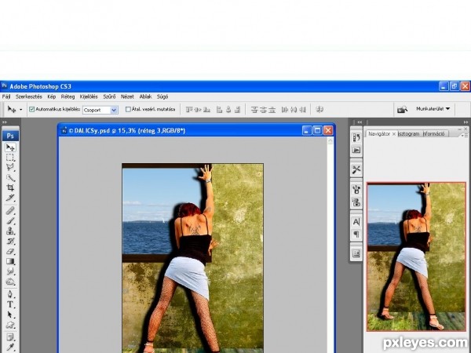Open the Actions panel icon
The width and height of the screenshot is (471, 353).
click(x=356, y=150)
